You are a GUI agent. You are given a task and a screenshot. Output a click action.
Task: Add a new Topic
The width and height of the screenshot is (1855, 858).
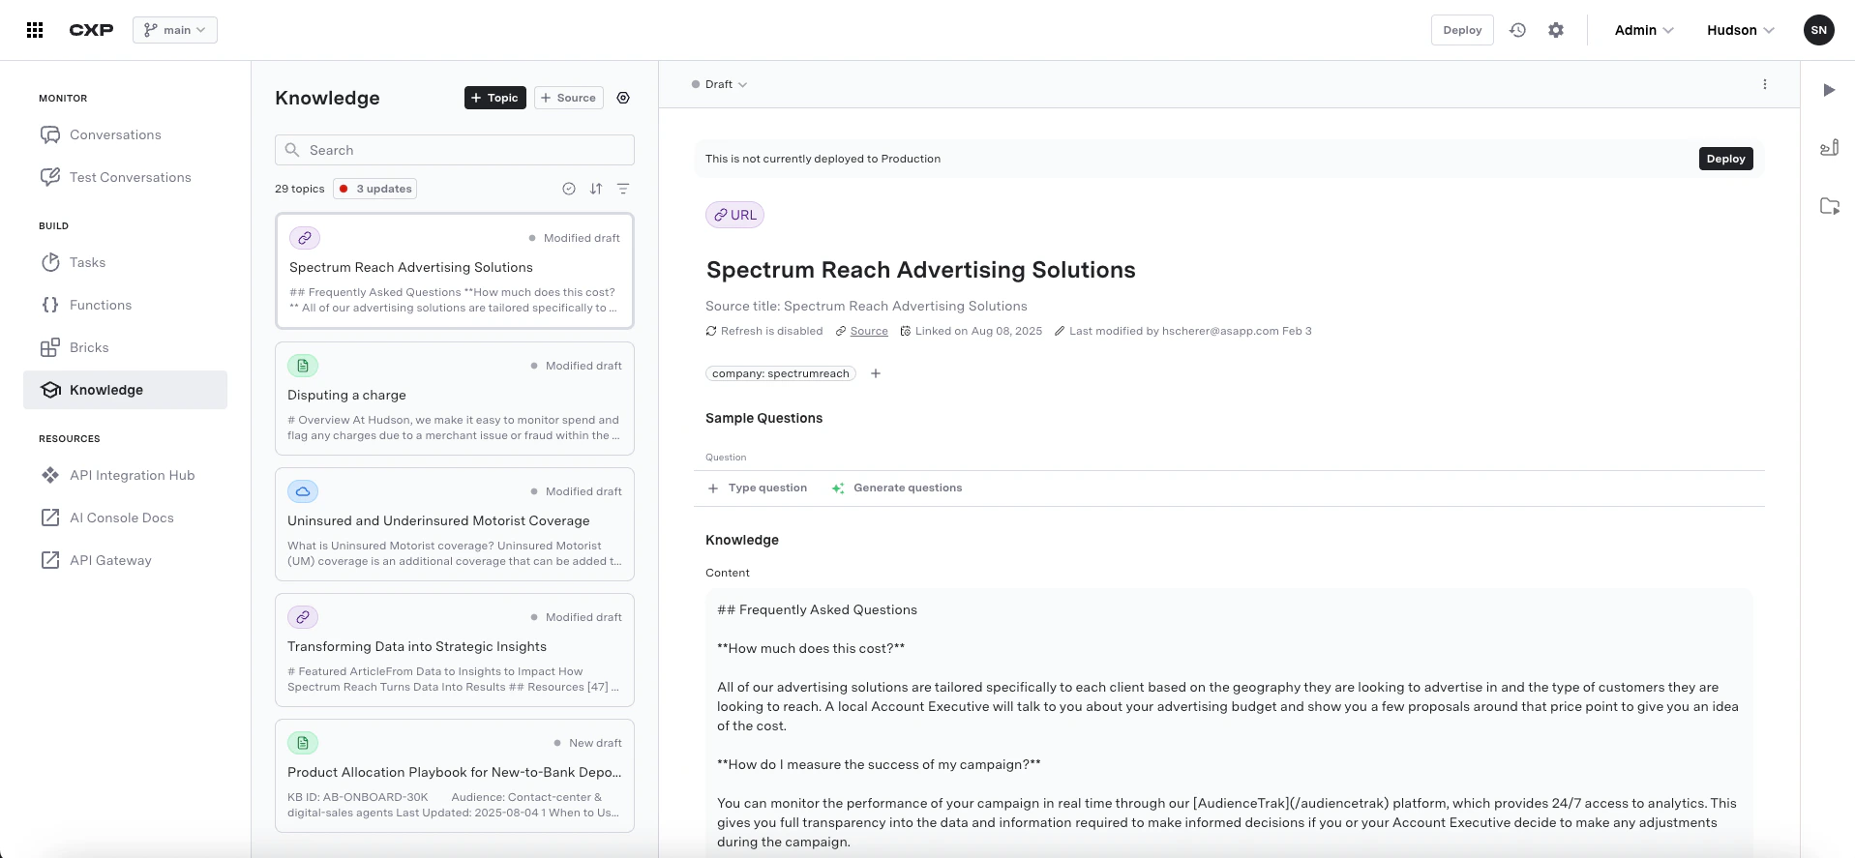point(495,98)
